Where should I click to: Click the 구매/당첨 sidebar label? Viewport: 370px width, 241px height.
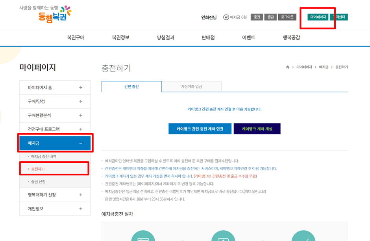point(36,101)
